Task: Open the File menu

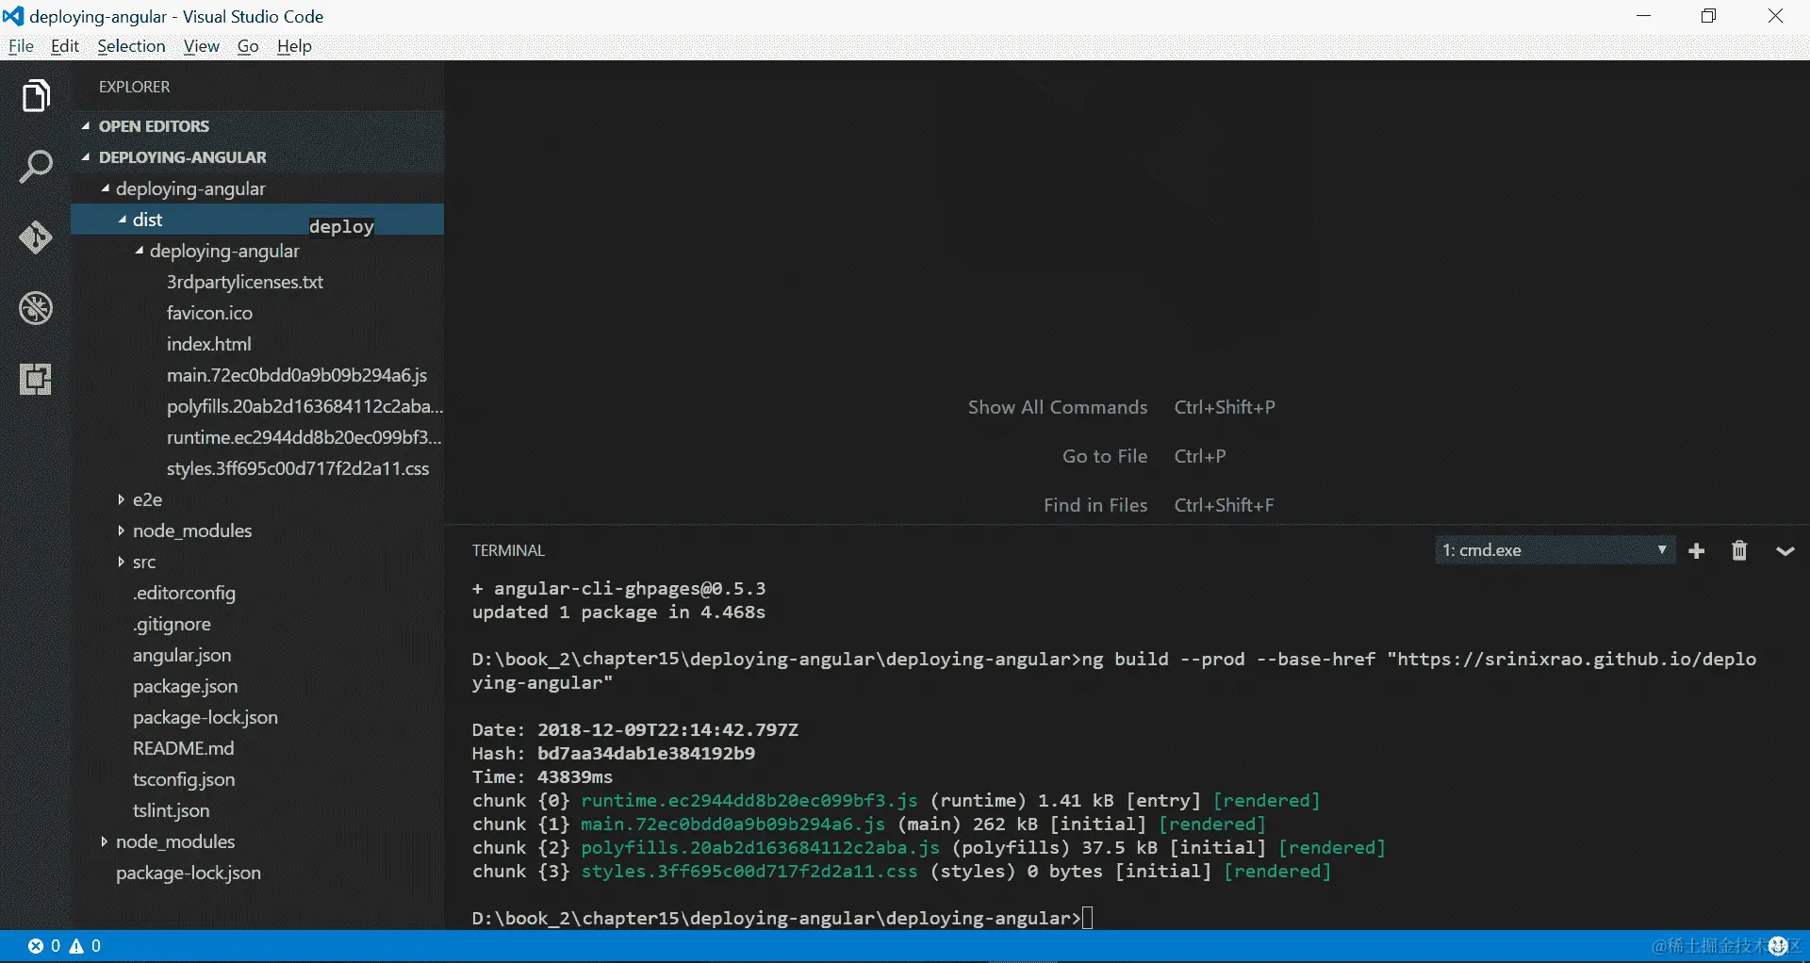Action: coord(21,46)
